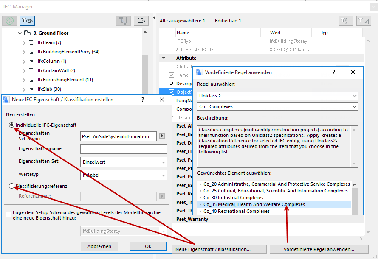This screenshot has height=259, width=378.
Task: Click the IFC Typ IfcBuildingStorey value
Action: 288,41
